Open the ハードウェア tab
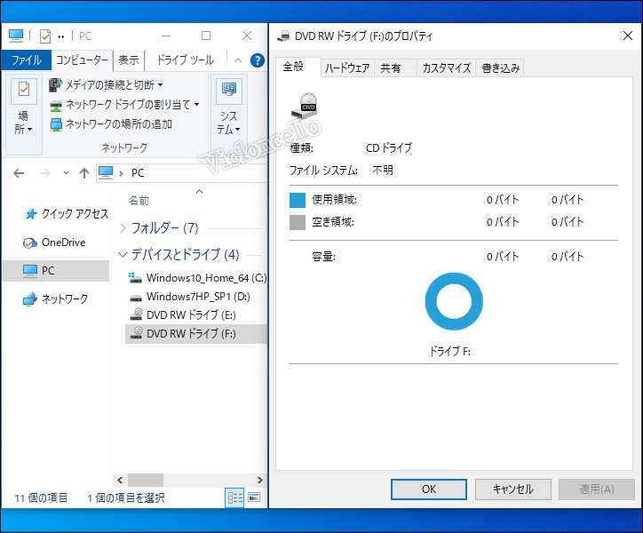643x533 pixels. coord(347,68)
